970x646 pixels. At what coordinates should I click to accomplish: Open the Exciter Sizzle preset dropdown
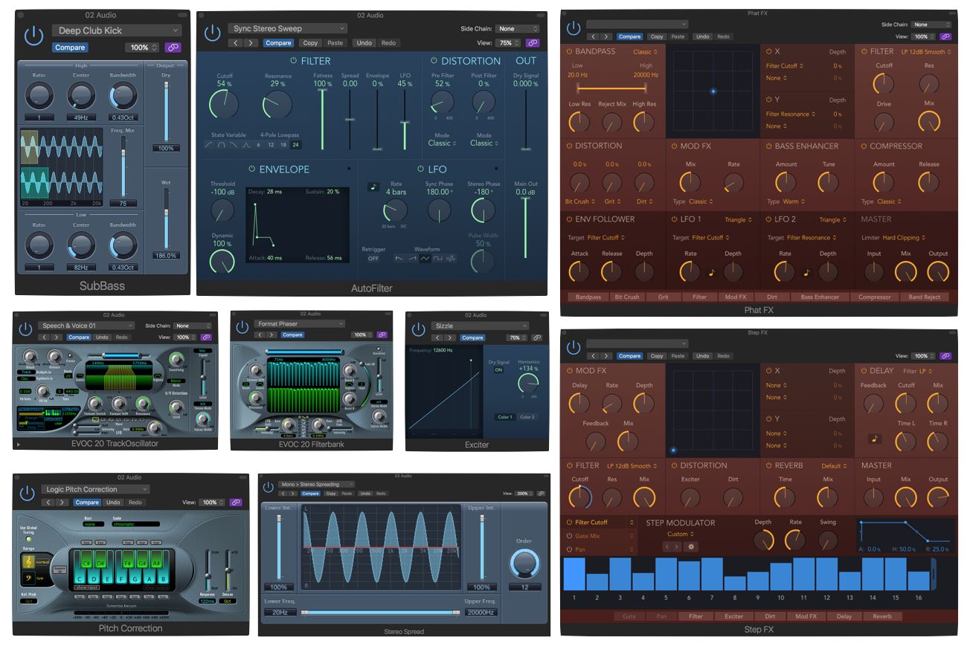[481, 326]
